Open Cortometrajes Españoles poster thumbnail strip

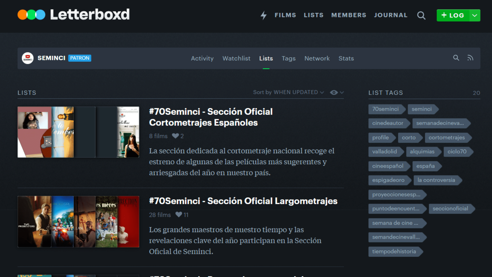pyautogui.click(x=78, y=132)
